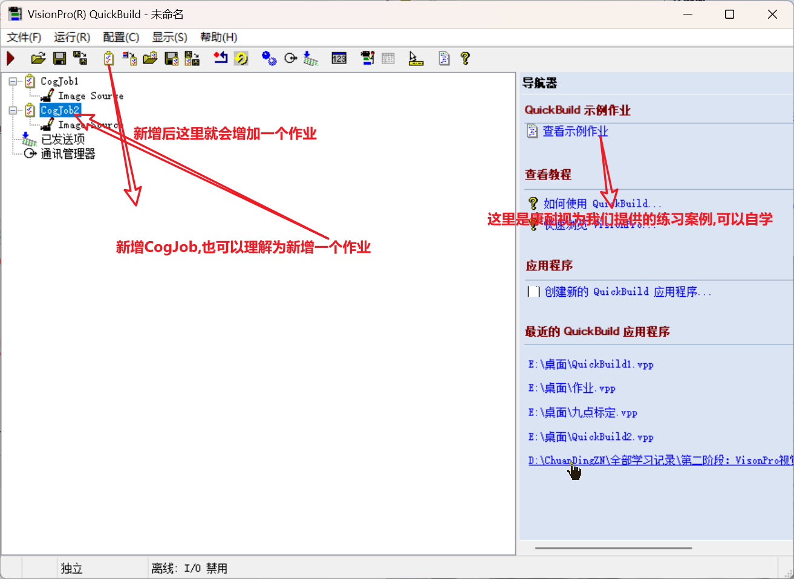Screen dimensions: 794x579
Task: Click the yellow question mark help toolbar icon
Action: tap(465, 59)
